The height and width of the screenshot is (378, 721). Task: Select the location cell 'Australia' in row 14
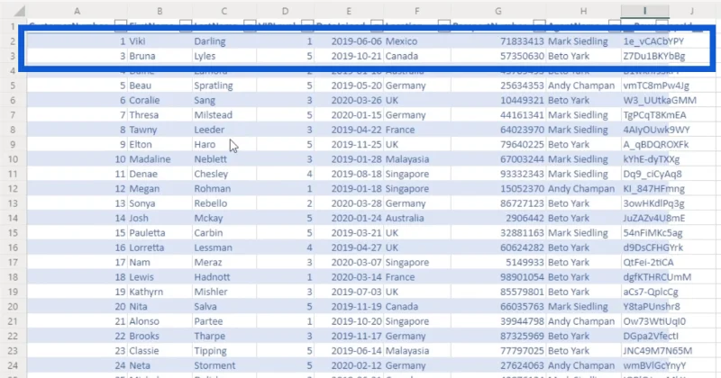pyautogui.click(x=416, y=218)
